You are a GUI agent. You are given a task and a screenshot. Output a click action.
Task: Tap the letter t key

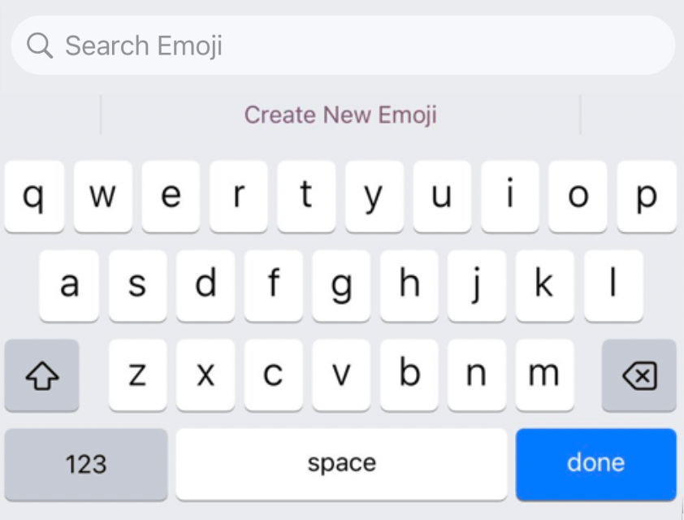[x=306, y=197]
